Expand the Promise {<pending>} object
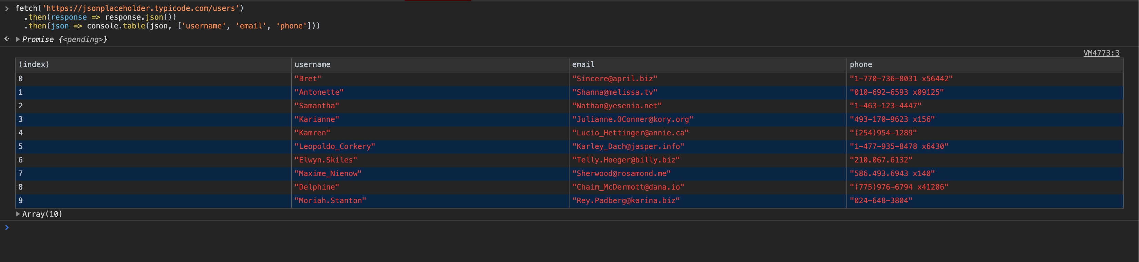The width and height of the screenshot is (1139, 262). pos(18,39)
